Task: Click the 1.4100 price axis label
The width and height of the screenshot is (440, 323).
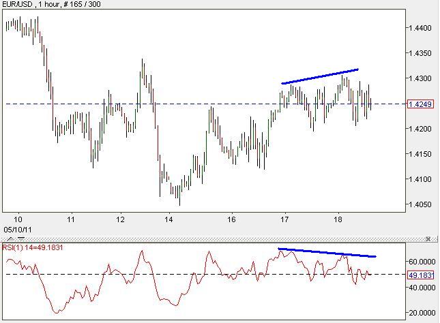Action: point(420,179)
